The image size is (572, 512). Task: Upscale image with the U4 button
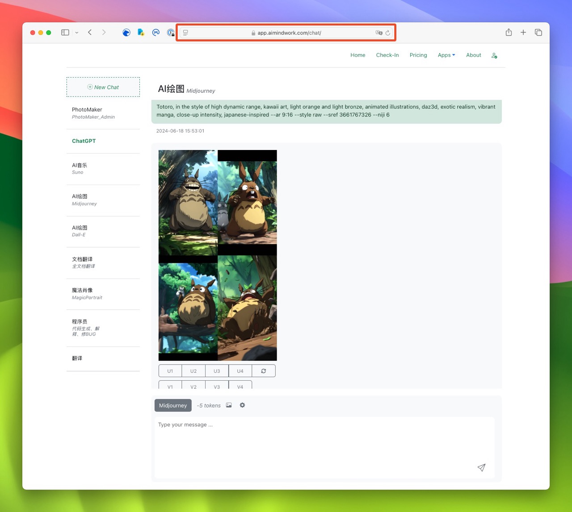pos(240,371)
